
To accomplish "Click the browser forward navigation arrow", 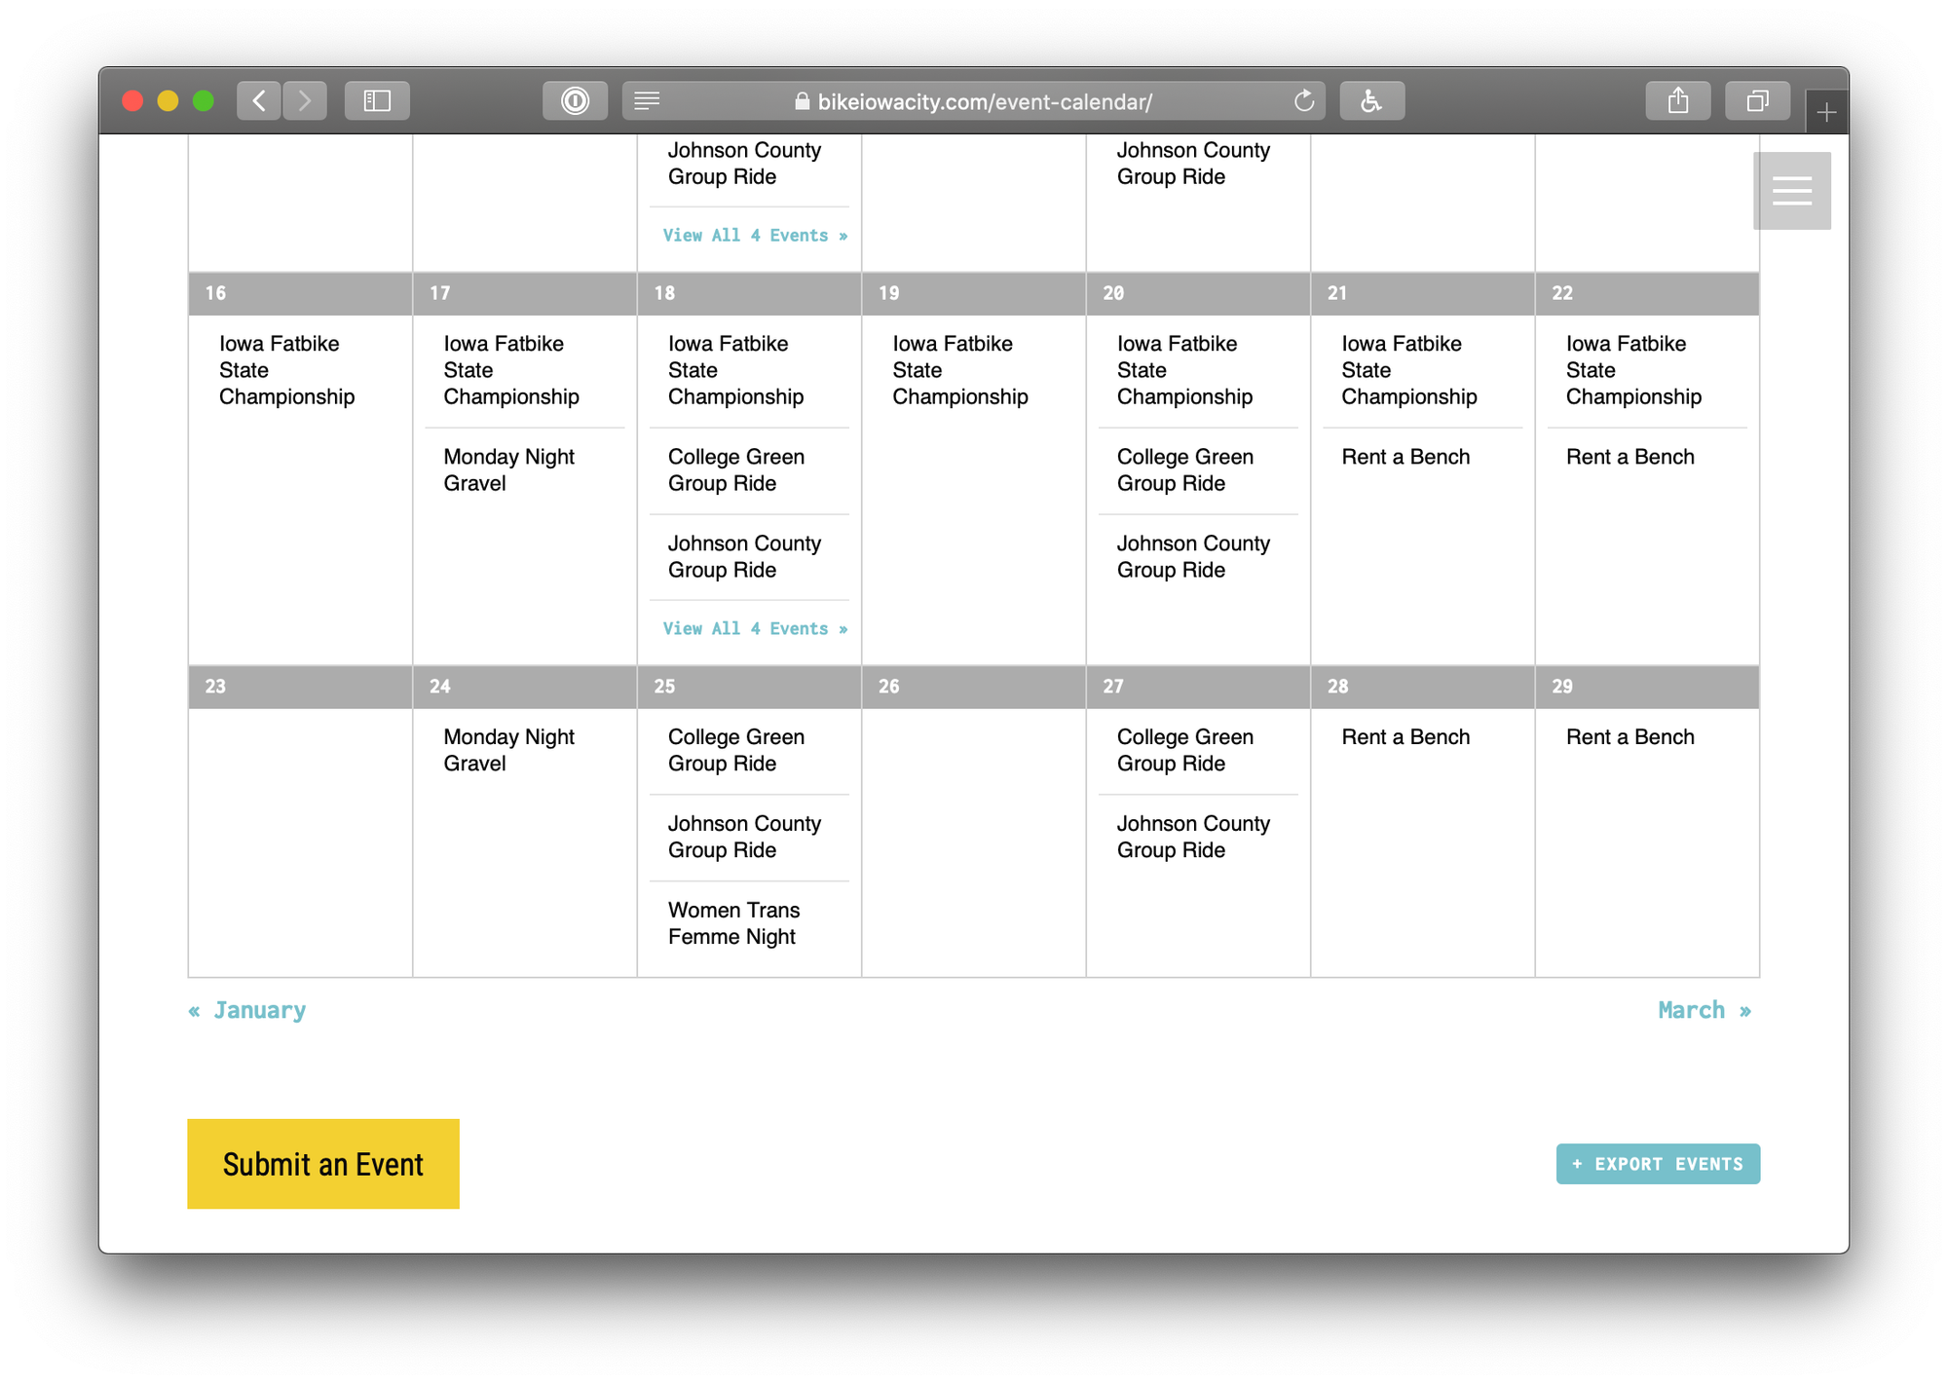I will point(305,99).
